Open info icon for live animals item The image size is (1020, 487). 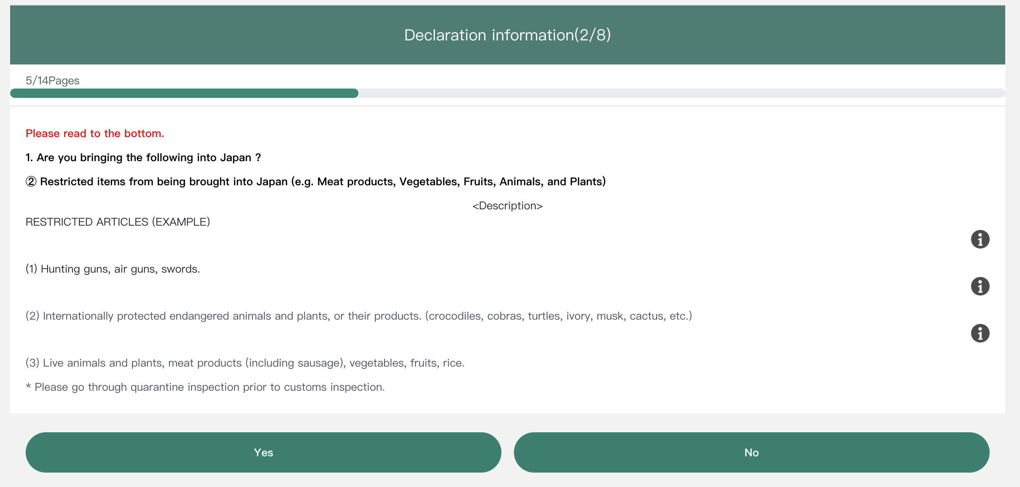[x=980, y=333]
